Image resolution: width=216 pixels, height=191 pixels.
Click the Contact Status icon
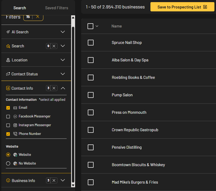pyautogui.click(x=8, y=74)
